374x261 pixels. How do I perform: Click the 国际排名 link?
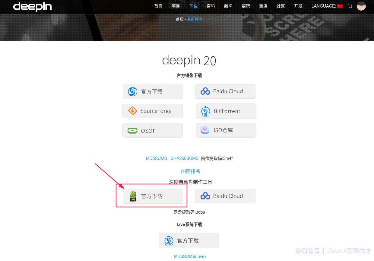click(190, 171)
